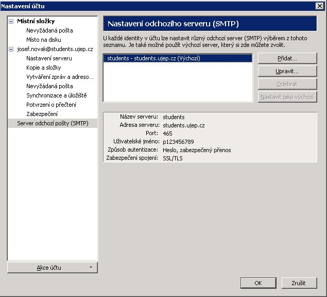Select Server odchozí pošty (SMTP)
This screenshot has width=327, height=297.
(53, 123)
